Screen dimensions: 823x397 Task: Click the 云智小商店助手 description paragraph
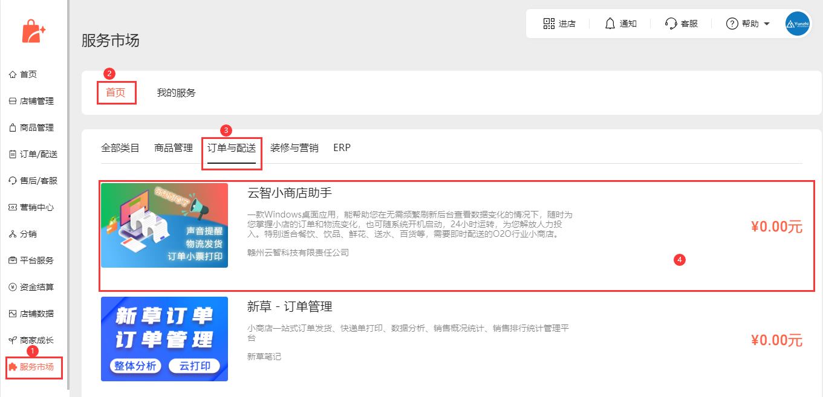point(410,224)
